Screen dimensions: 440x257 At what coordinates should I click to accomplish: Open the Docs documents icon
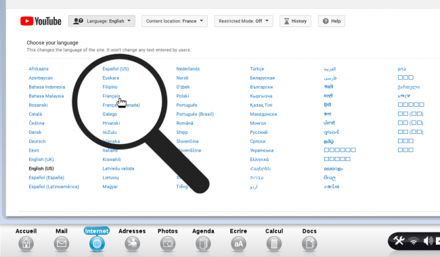pyautogui.click(x=309, y=243)
